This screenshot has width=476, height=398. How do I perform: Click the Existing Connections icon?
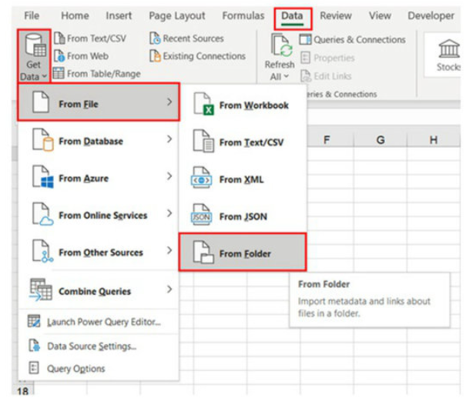[155, 56]
